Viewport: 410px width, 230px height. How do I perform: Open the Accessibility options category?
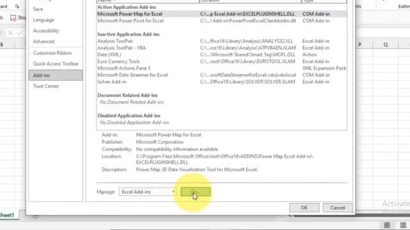[x=46, y=31]
